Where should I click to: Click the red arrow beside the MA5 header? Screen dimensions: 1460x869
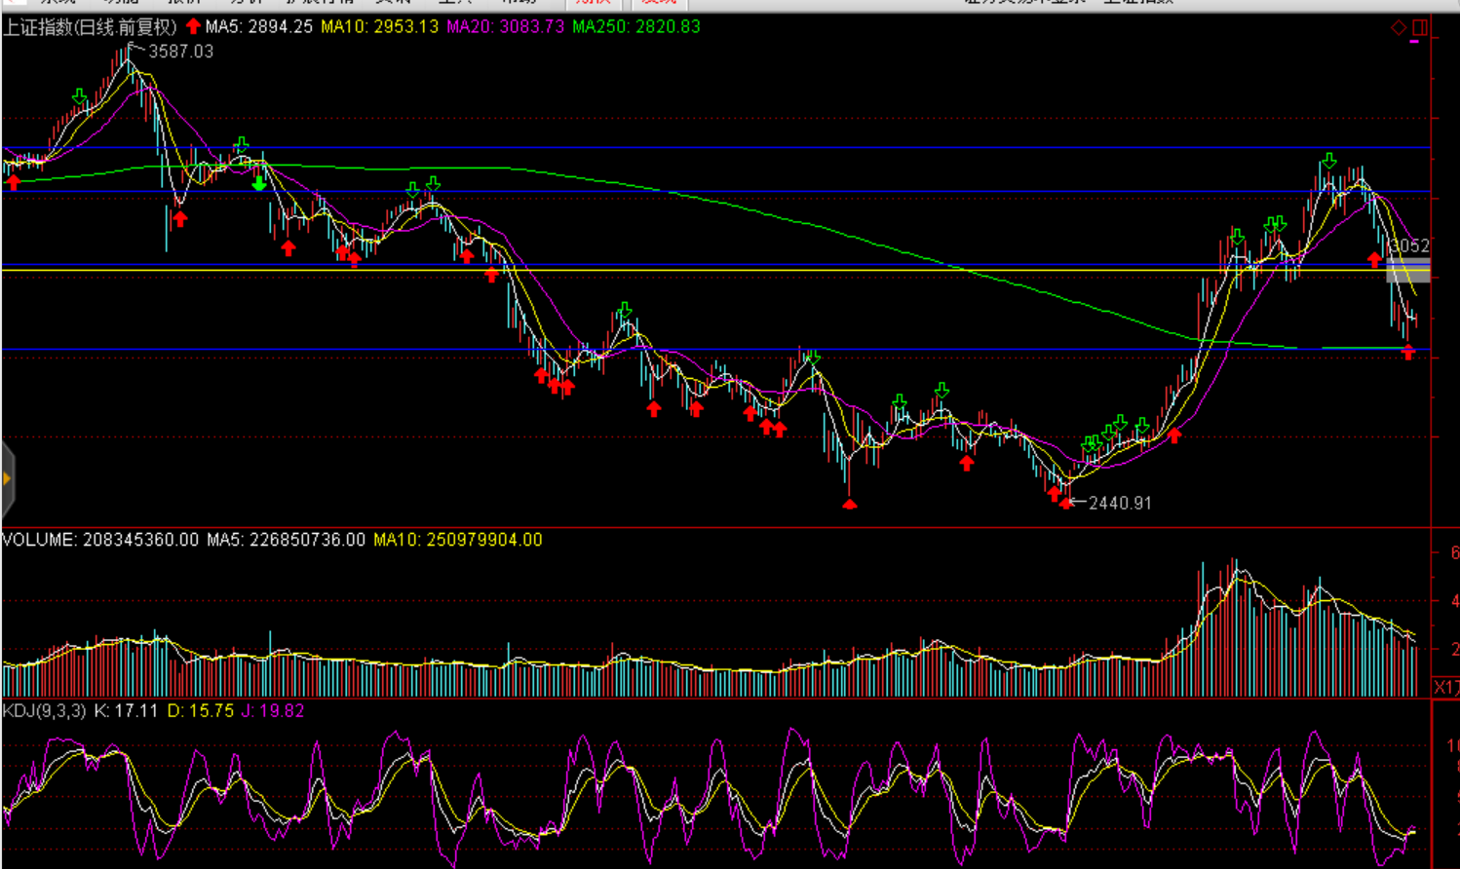click(x=193, y=27)
